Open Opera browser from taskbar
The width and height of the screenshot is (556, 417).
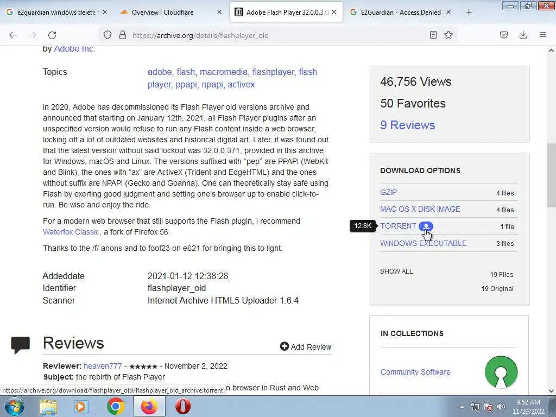point(183,406)
